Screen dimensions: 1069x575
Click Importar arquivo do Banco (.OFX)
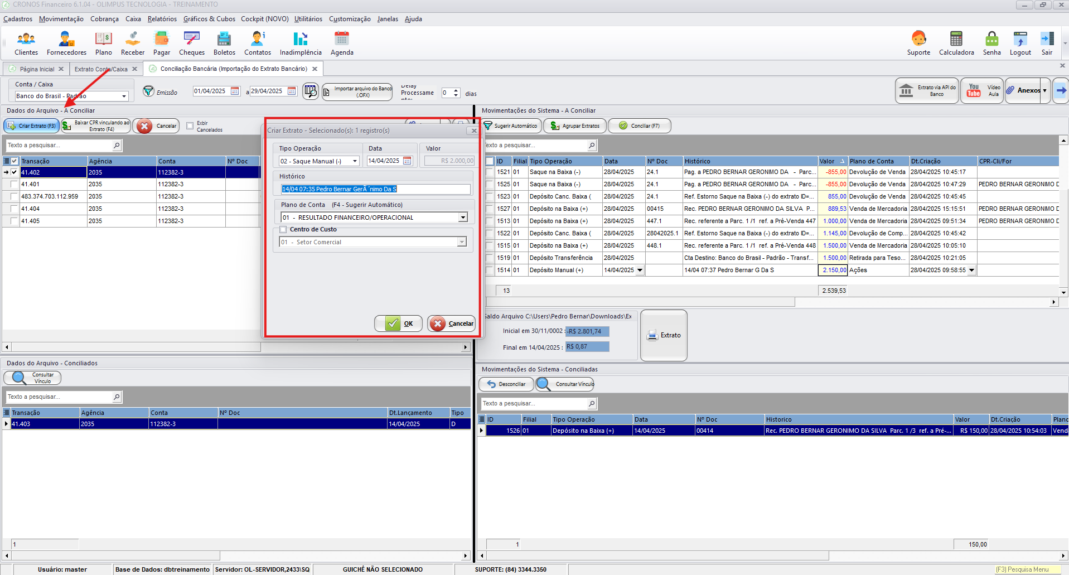pos(357,91)
